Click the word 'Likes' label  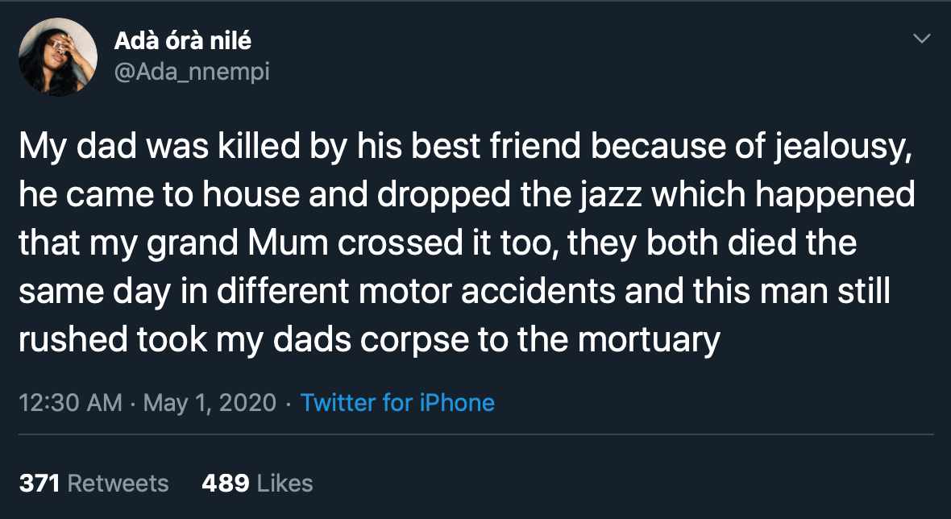tap(284, 483)
